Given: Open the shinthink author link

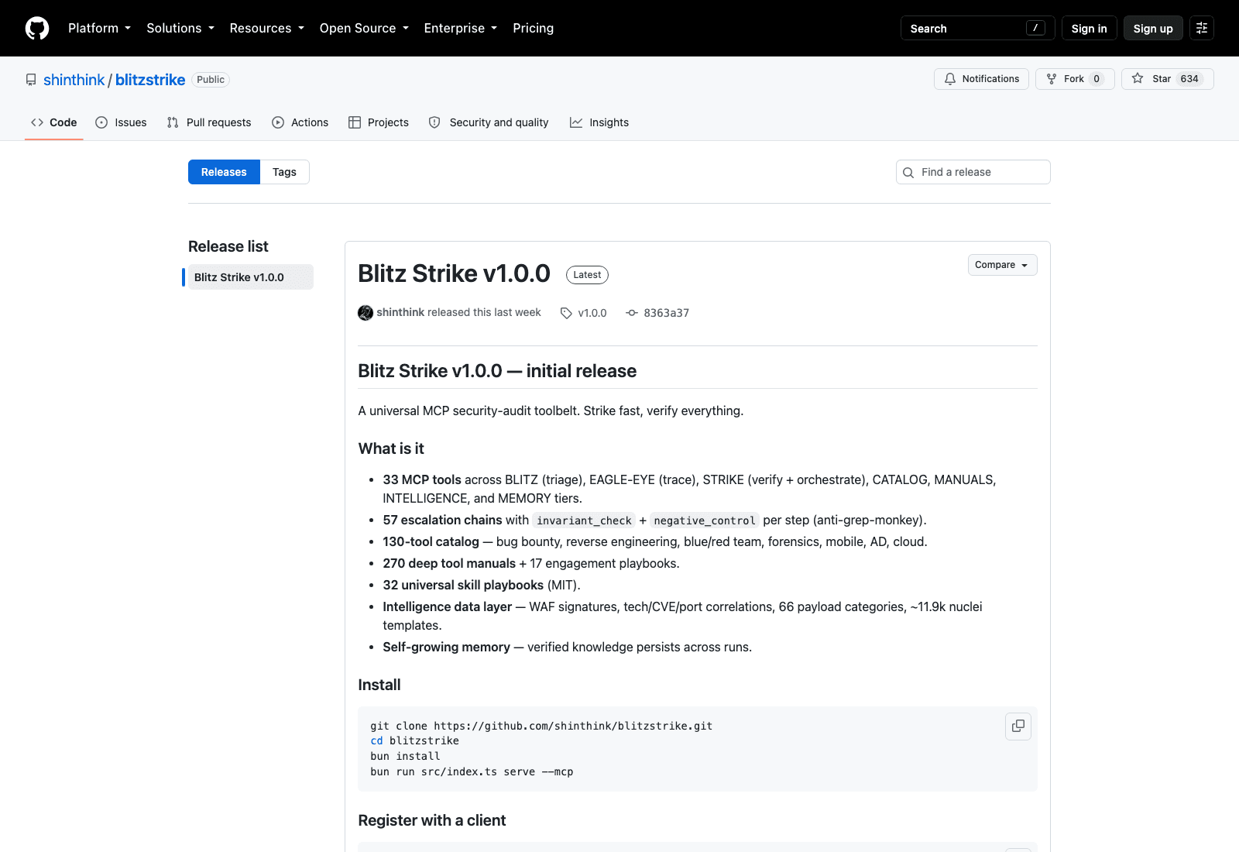Looking at the screenshot, I should pyautogui.click(x=400, y=312).
